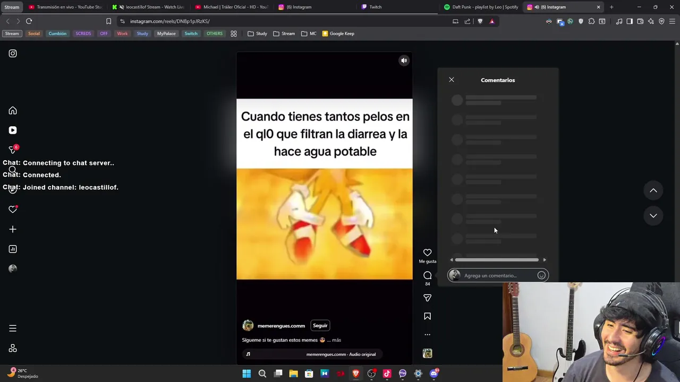Switch to the Daft Punk Spotify tab
The image size is (680, 382).
click(481, 7)
